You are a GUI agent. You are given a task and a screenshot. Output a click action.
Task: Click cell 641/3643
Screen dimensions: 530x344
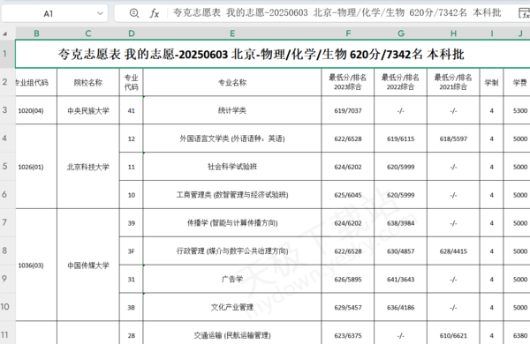(x=401, y=280)
